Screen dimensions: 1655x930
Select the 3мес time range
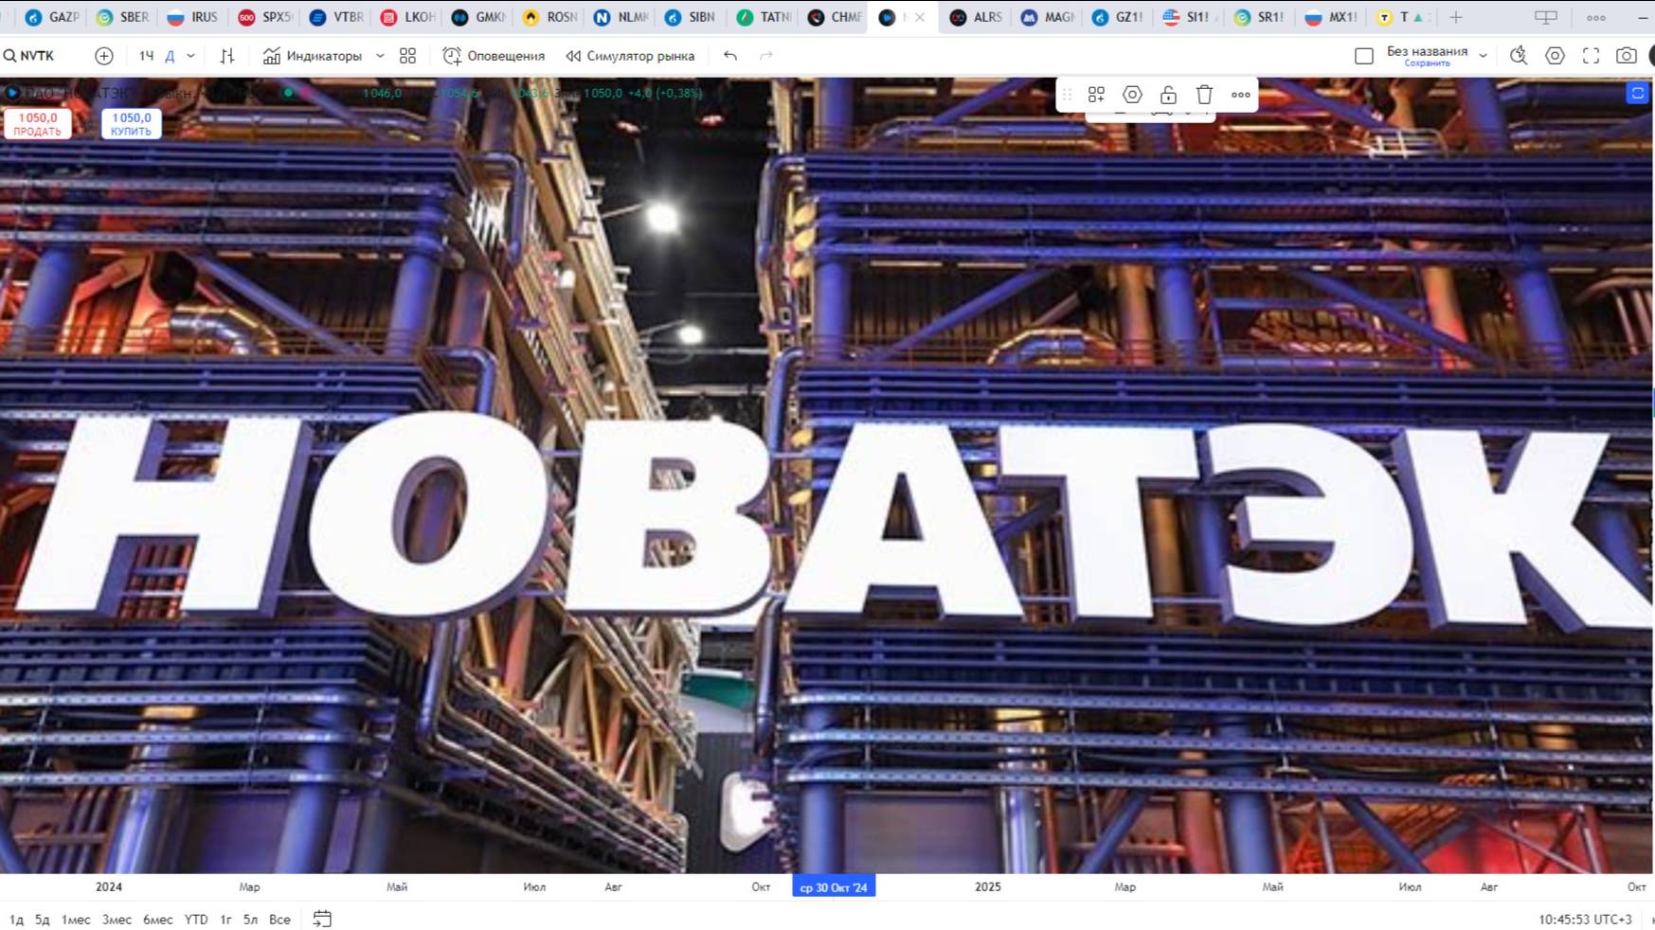(x=117, y=920)
